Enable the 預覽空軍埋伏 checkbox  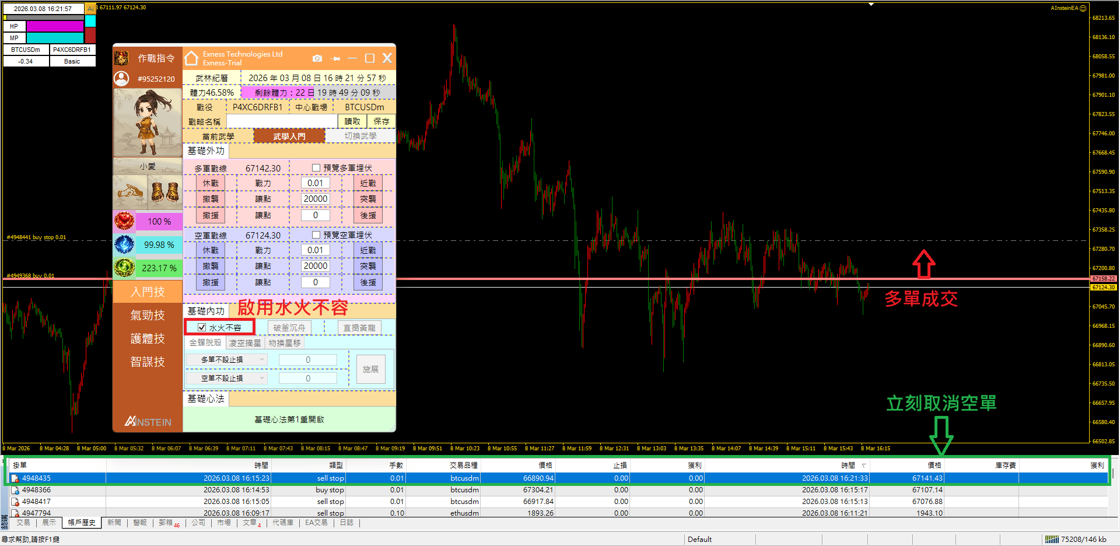(x=316, y=235)
